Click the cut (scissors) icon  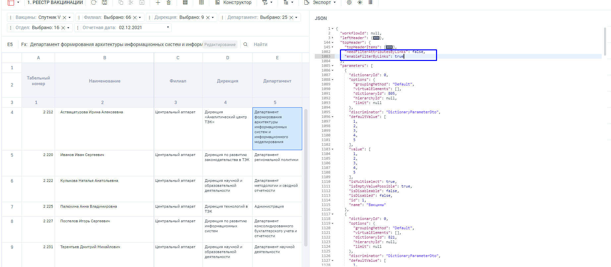click(x=131, y=2)
